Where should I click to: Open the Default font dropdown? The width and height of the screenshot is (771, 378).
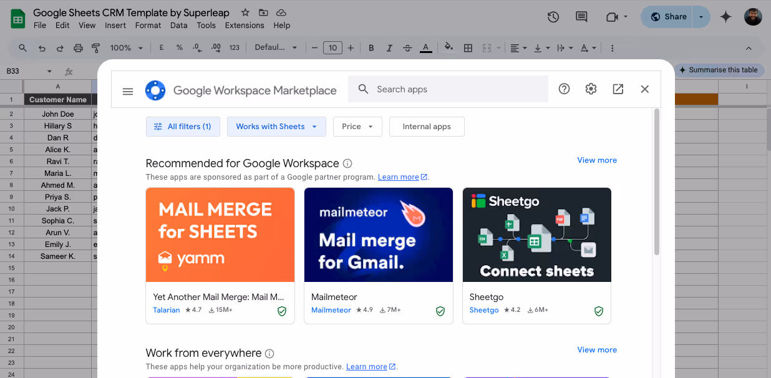click(276, 48)
